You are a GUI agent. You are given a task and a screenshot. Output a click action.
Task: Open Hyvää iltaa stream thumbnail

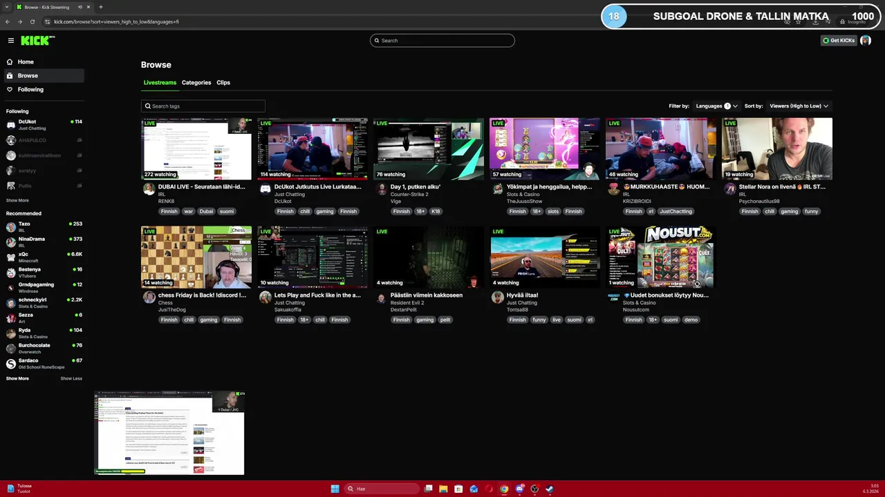(x=545, y=257)
